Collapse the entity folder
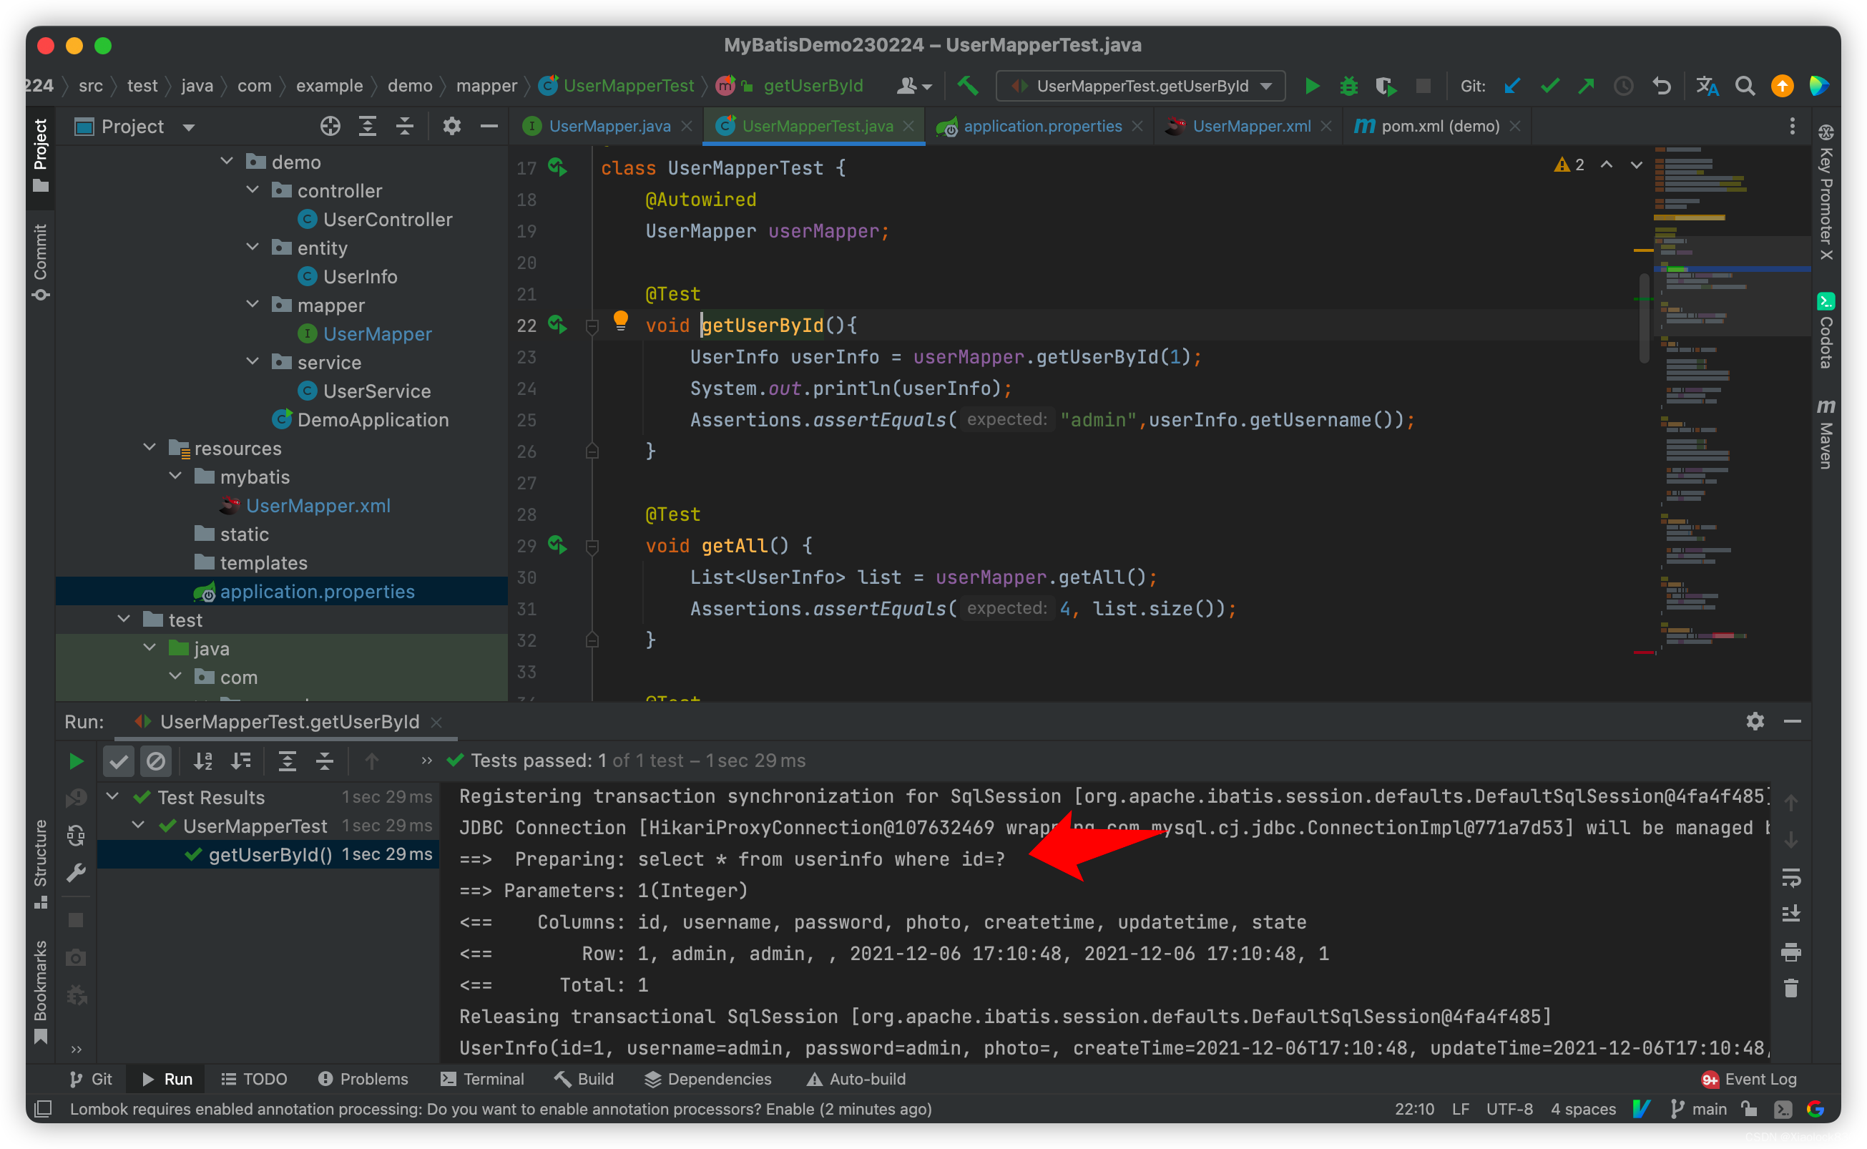This screenshot has width=1867, height=1149. 253,247
